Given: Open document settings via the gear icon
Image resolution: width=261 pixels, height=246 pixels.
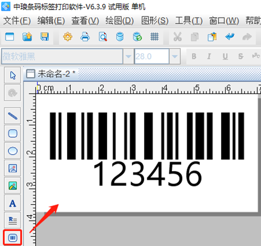Looking at the screenshot, I should click(68, 37).
